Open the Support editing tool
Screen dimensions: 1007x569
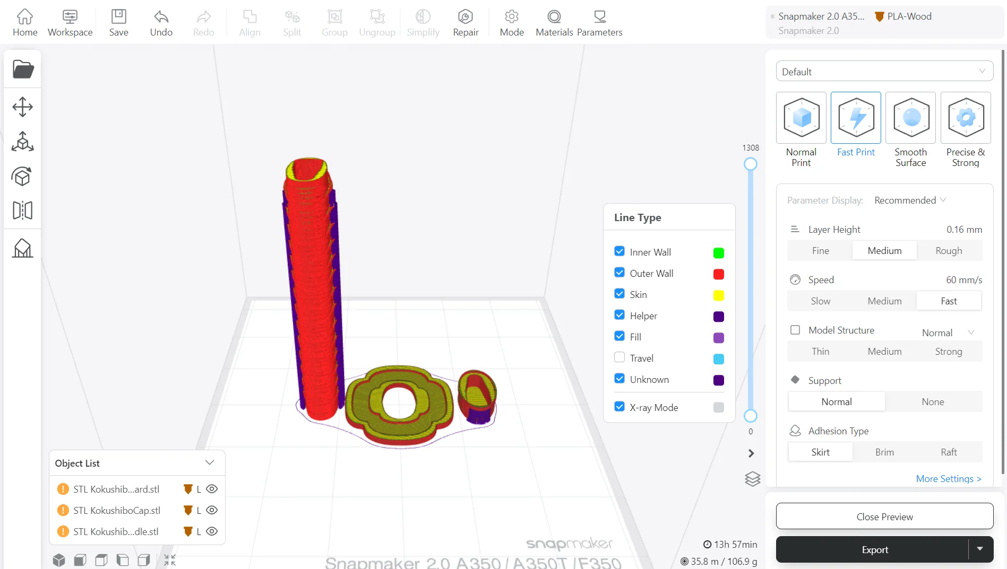(23, 248)
